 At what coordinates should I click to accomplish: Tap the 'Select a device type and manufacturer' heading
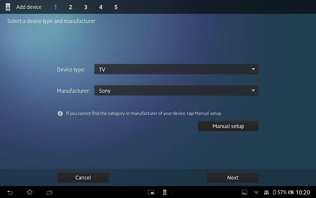click(x=51, y=21)
